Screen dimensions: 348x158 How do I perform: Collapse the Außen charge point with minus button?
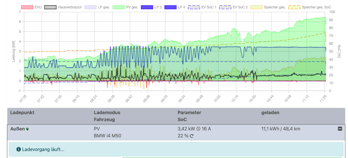pos(340,129)
